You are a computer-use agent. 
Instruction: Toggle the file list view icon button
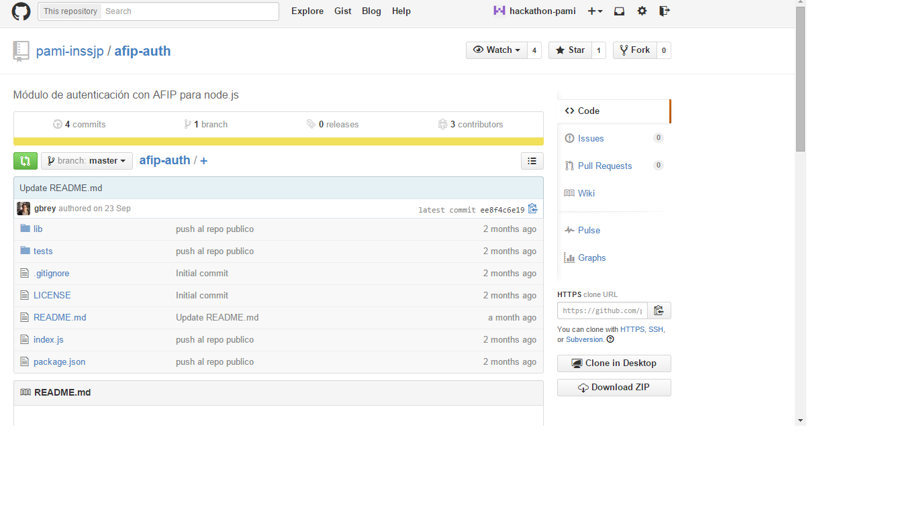pyautogui.click(x=532, y=161)
